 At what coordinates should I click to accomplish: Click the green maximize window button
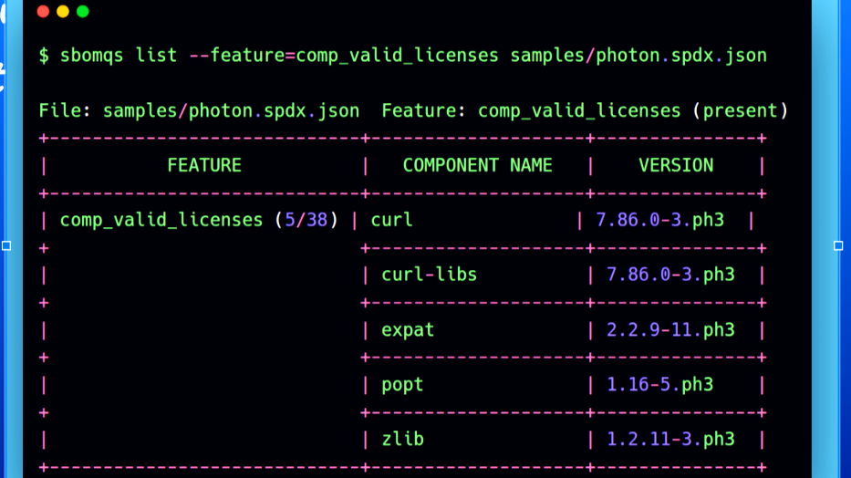click(83, 12)
